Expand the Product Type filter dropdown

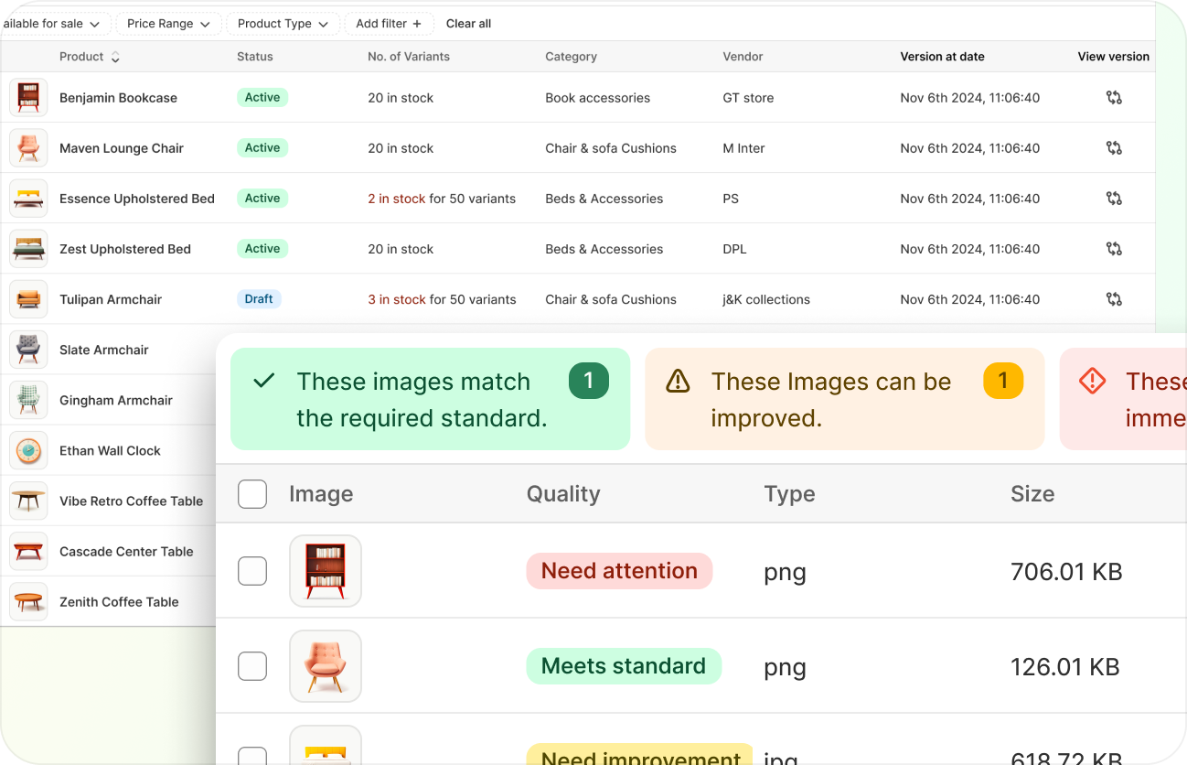283,24
